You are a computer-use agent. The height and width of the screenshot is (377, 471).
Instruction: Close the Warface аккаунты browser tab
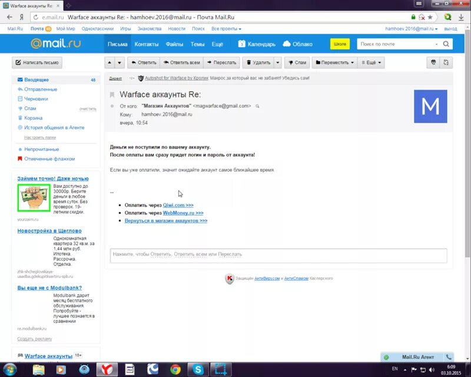58,6
